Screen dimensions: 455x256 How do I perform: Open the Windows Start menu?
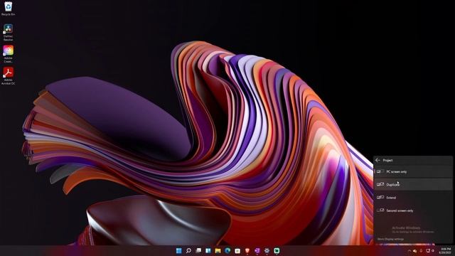[x=178, y=250]
